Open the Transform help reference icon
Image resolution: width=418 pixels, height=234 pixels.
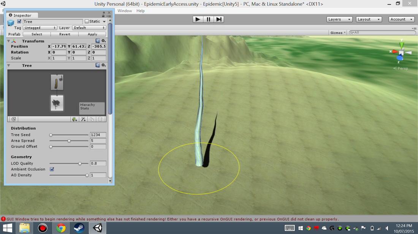point(97,41)
